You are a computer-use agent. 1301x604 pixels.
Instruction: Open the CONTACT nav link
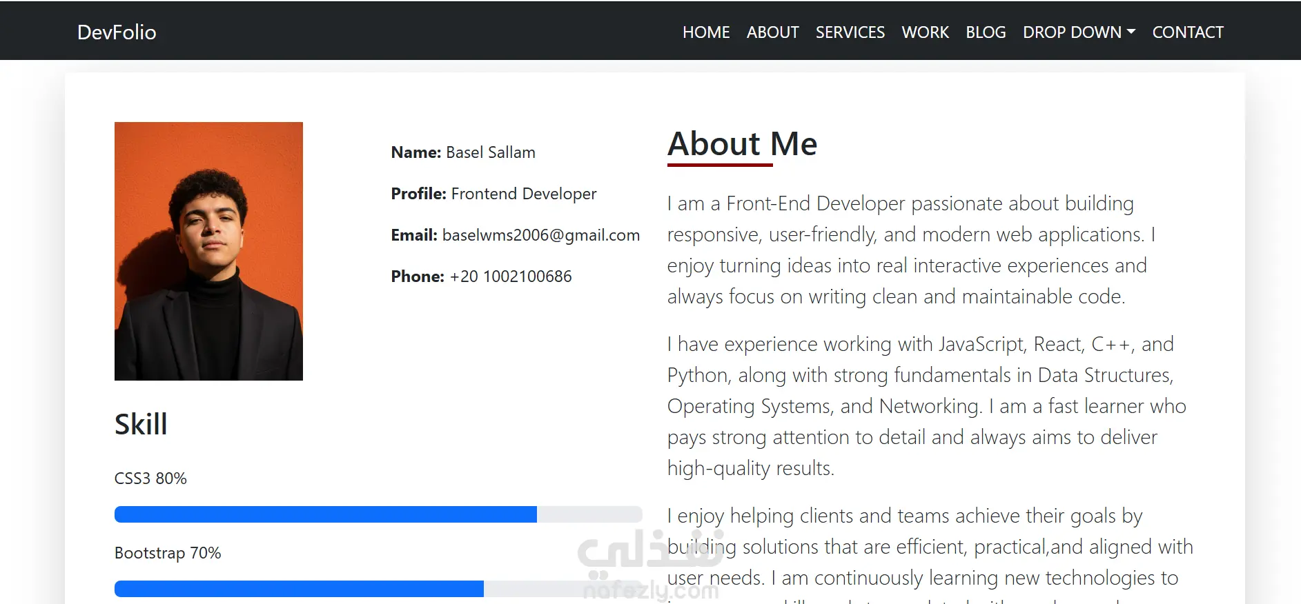1187,32
